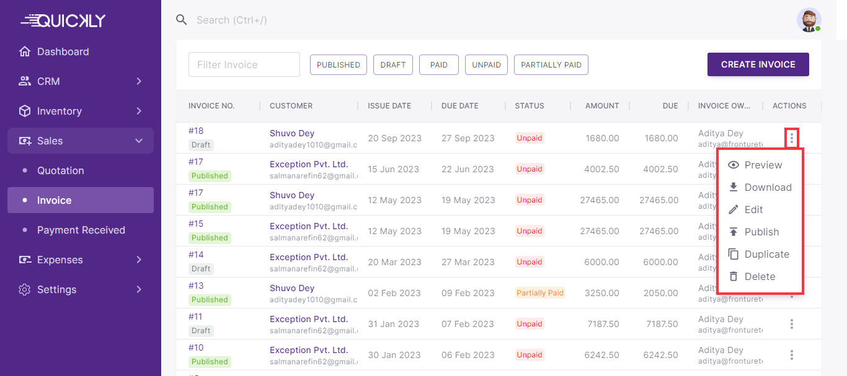Select Preview from the actions menu
Viewport: 847px width, 376px height.
point(763,165)
